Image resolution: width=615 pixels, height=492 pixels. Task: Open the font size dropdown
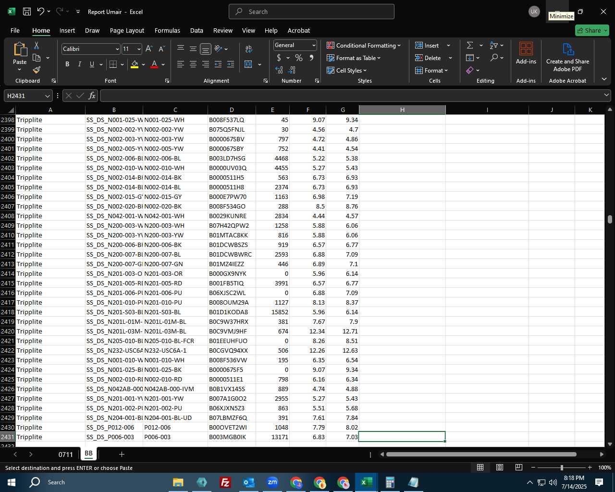click(x=139, y=49)
